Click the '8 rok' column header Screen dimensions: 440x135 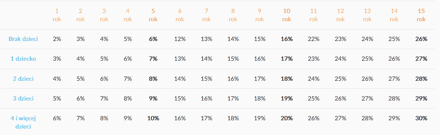point(233,15)
